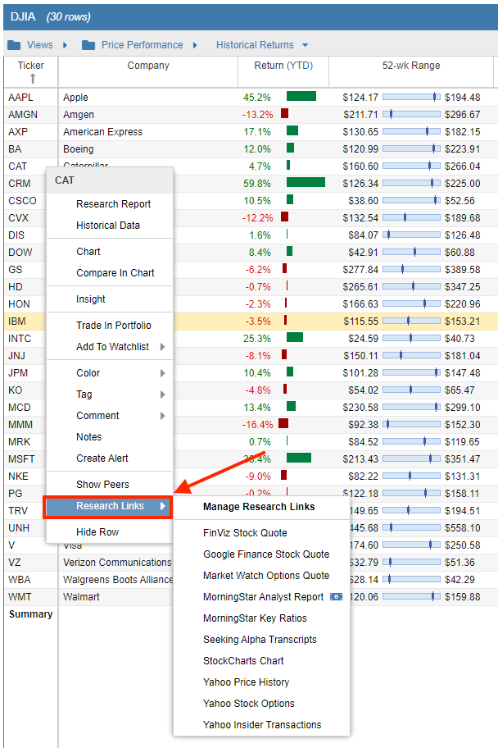Expand the Tag submenu arrow
The height and width of the screenshot is (748, 498).
pyautogui.click(x=162, y=395)
